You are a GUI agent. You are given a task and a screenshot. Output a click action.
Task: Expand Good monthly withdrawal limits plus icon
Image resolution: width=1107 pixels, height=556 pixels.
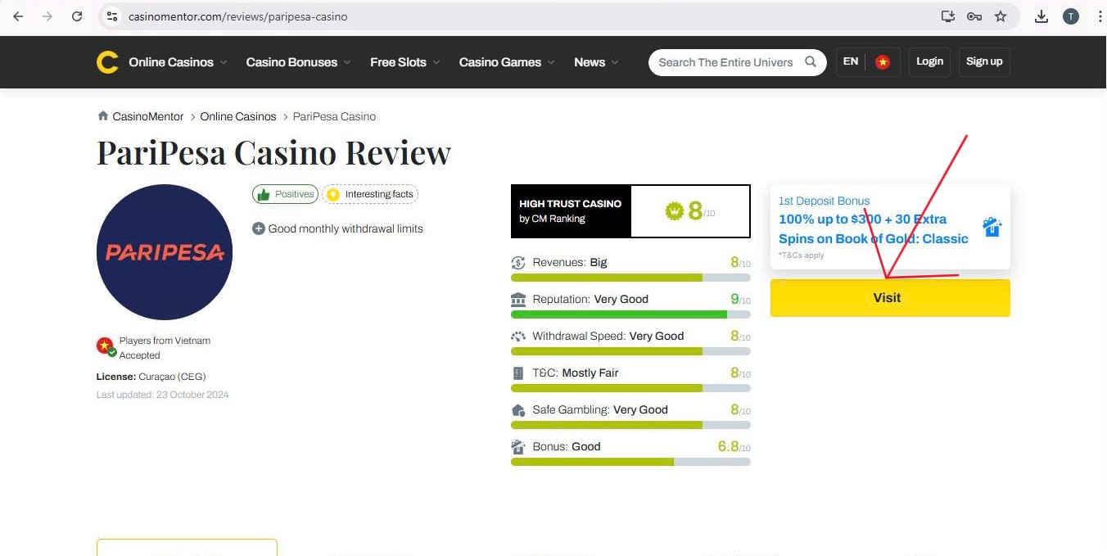tap(259, 228)
